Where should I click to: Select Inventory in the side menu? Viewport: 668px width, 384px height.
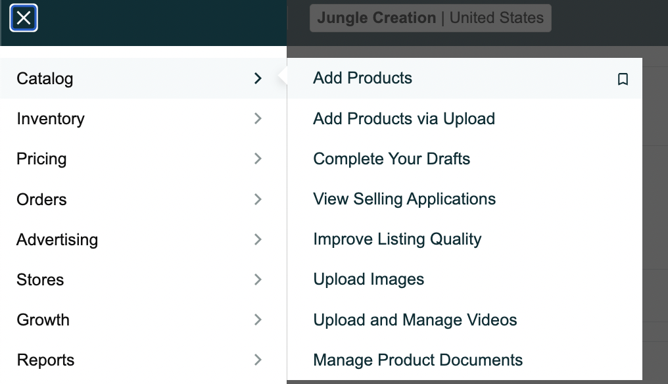(143, 118)
